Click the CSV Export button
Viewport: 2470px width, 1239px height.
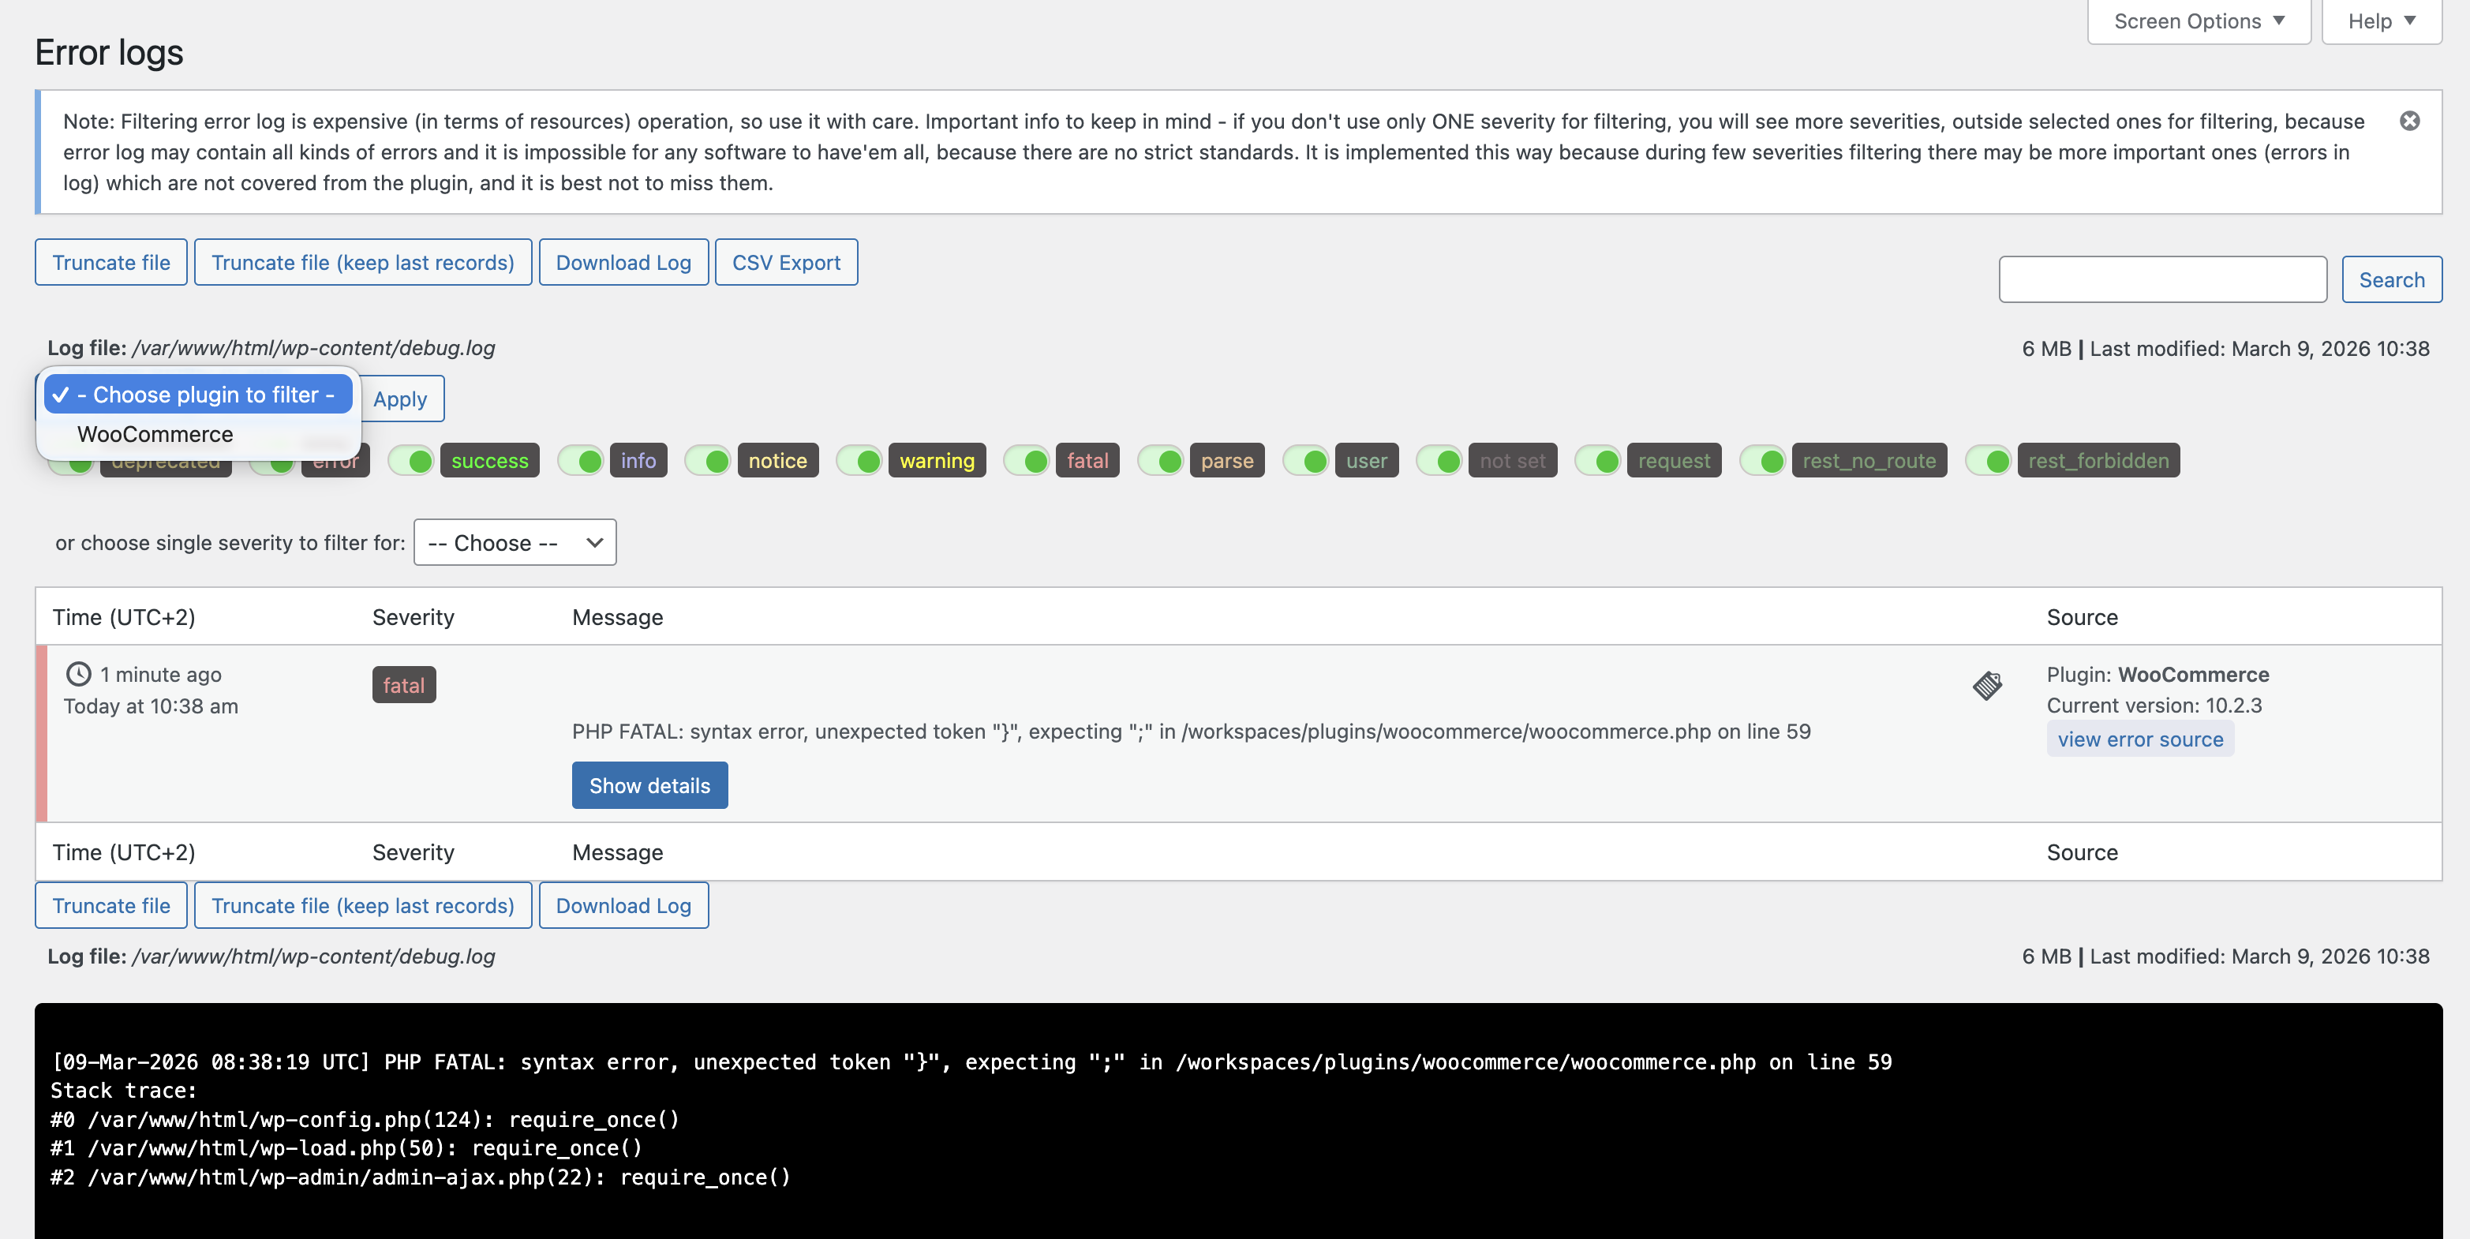pos(785,263)
